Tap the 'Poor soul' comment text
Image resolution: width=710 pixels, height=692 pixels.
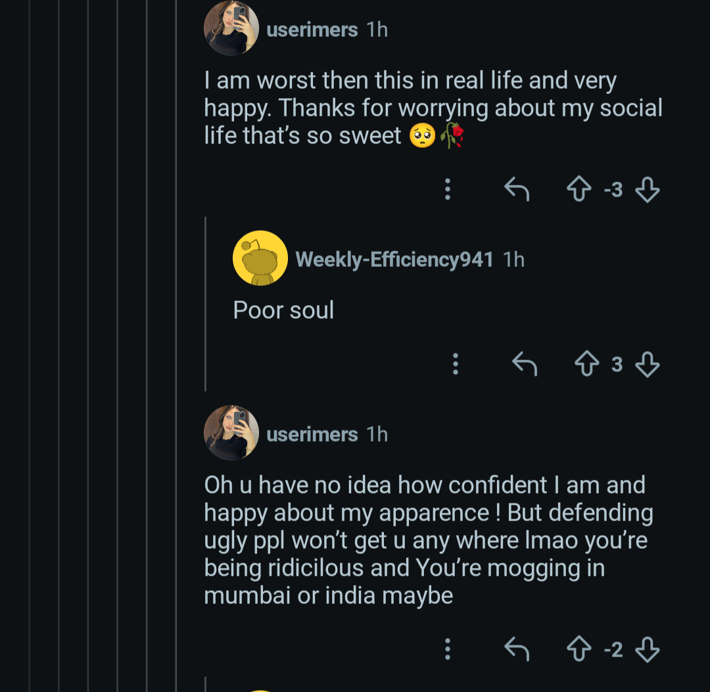tap(283, 310)
